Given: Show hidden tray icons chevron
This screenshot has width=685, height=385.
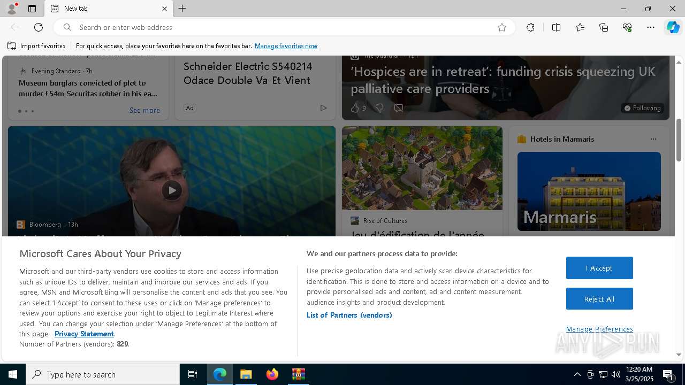Looking at the screenshot, I should [577, 374].
